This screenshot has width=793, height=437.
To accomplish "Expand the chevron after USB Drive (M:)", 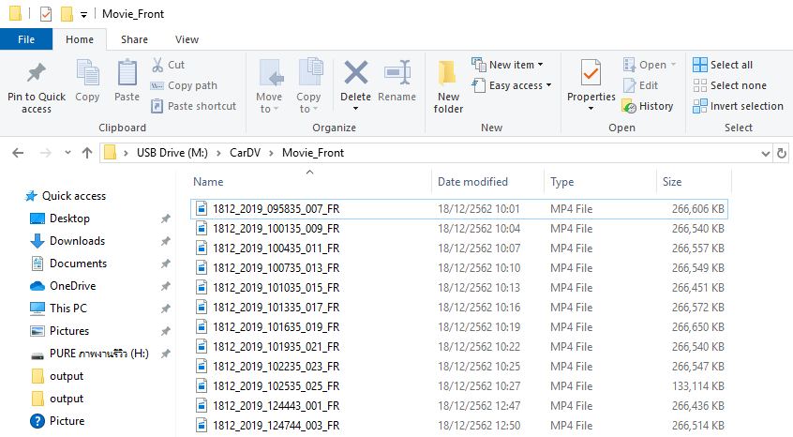I will pos(219,153).
